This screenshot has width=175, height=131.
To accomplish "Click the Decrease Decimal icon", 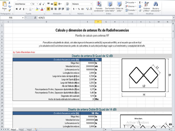I will (x=91, y=9).
